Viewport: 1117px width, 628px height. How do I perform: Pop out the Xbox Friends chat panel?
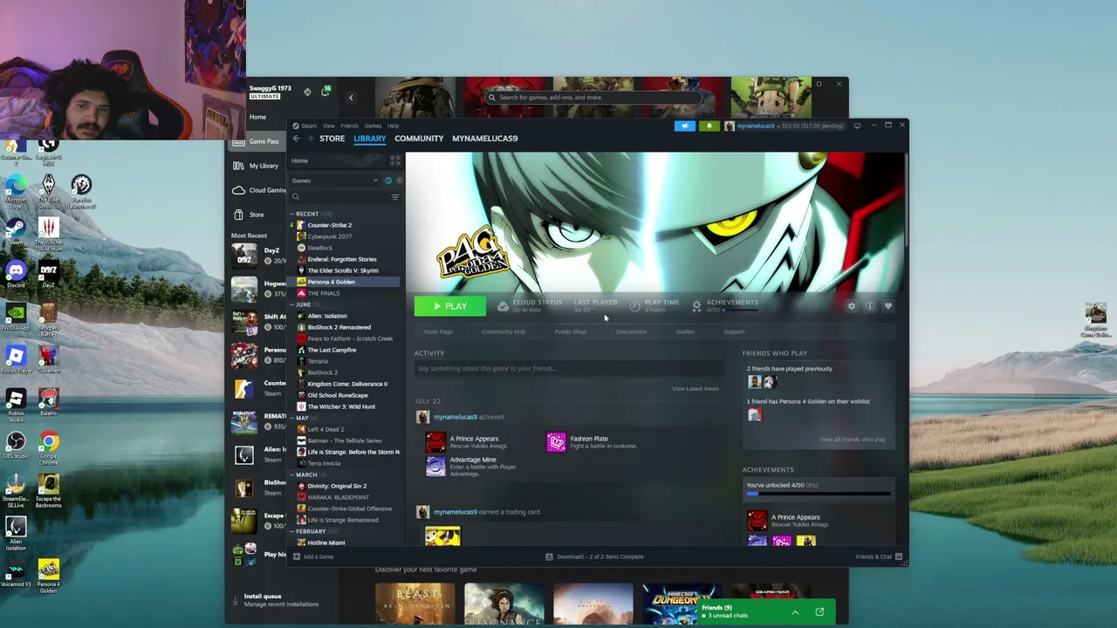click(x=819, y=612)
